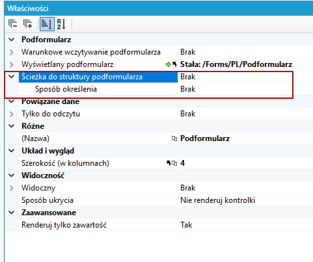The width and height of the screenshot is (313, 262).
Task: Click the expand all properties icon
Action: (28, 24)
